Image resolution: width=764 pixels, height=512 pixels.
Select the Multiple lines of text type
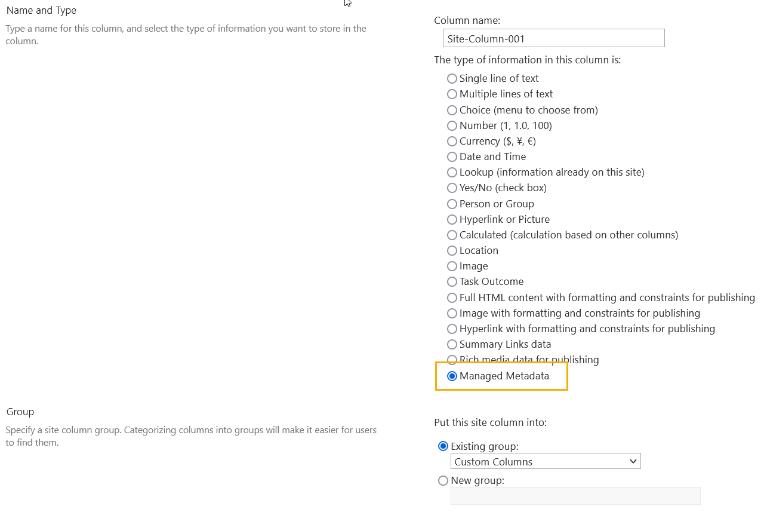click(452, 94)
